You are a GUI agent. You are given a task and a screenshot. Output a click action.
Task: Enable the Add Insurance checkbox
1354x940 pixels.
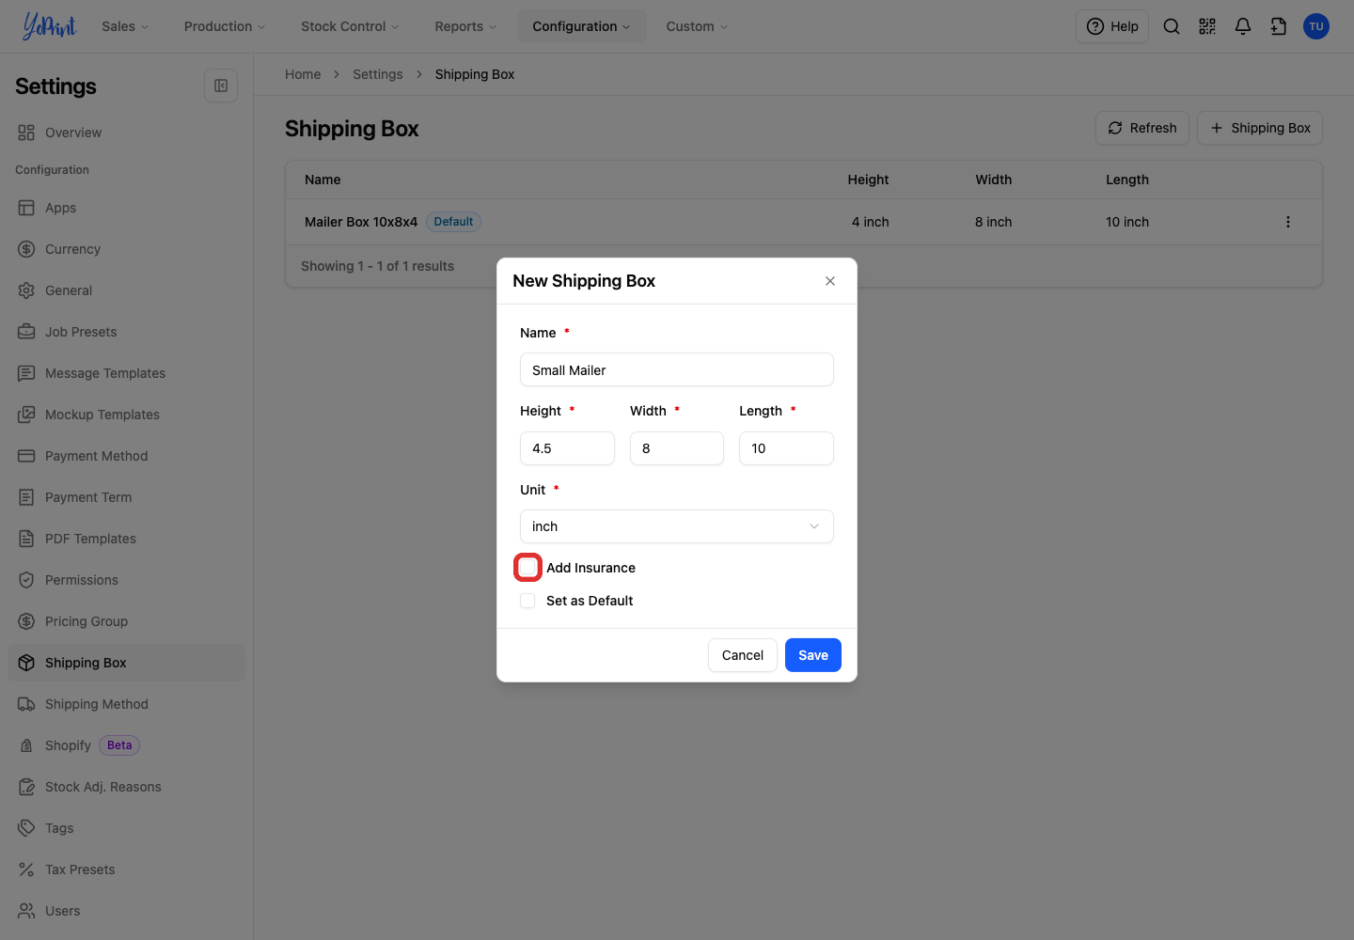pos(527,568)
